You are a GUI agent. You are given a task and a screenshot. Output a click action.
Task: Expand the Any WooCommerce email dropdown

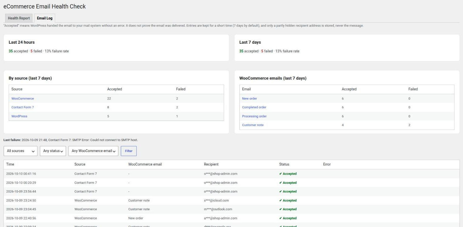point(93,151)
